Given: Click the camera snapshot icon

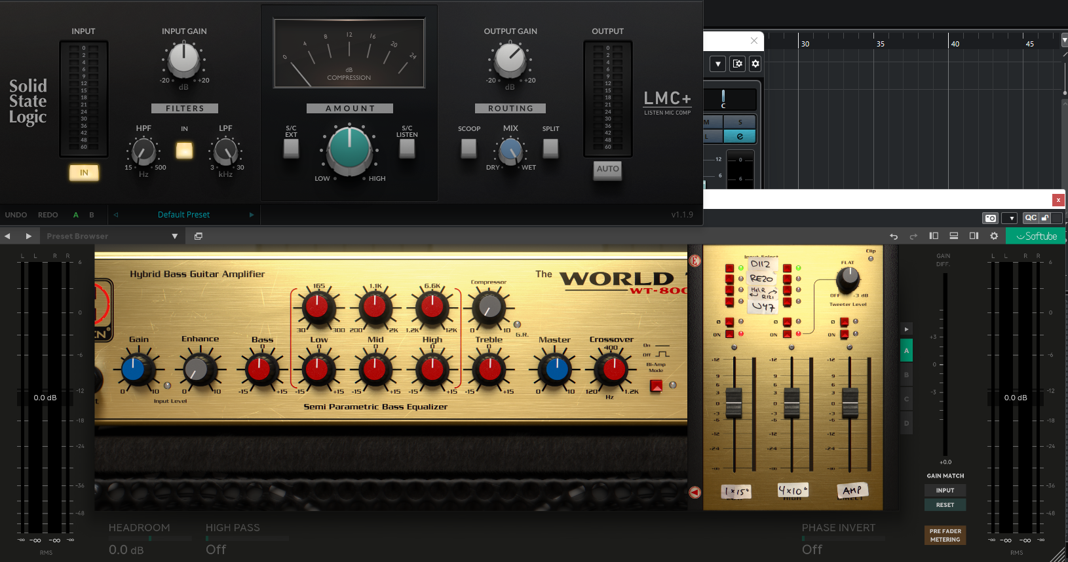Looking at the screenshot, I should point(990,218).
